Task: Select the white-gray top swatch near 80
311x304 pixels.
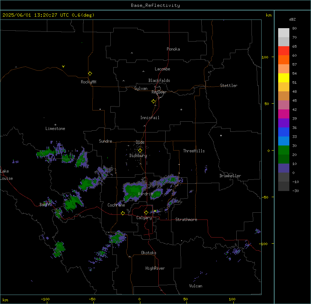Action: 284,33
